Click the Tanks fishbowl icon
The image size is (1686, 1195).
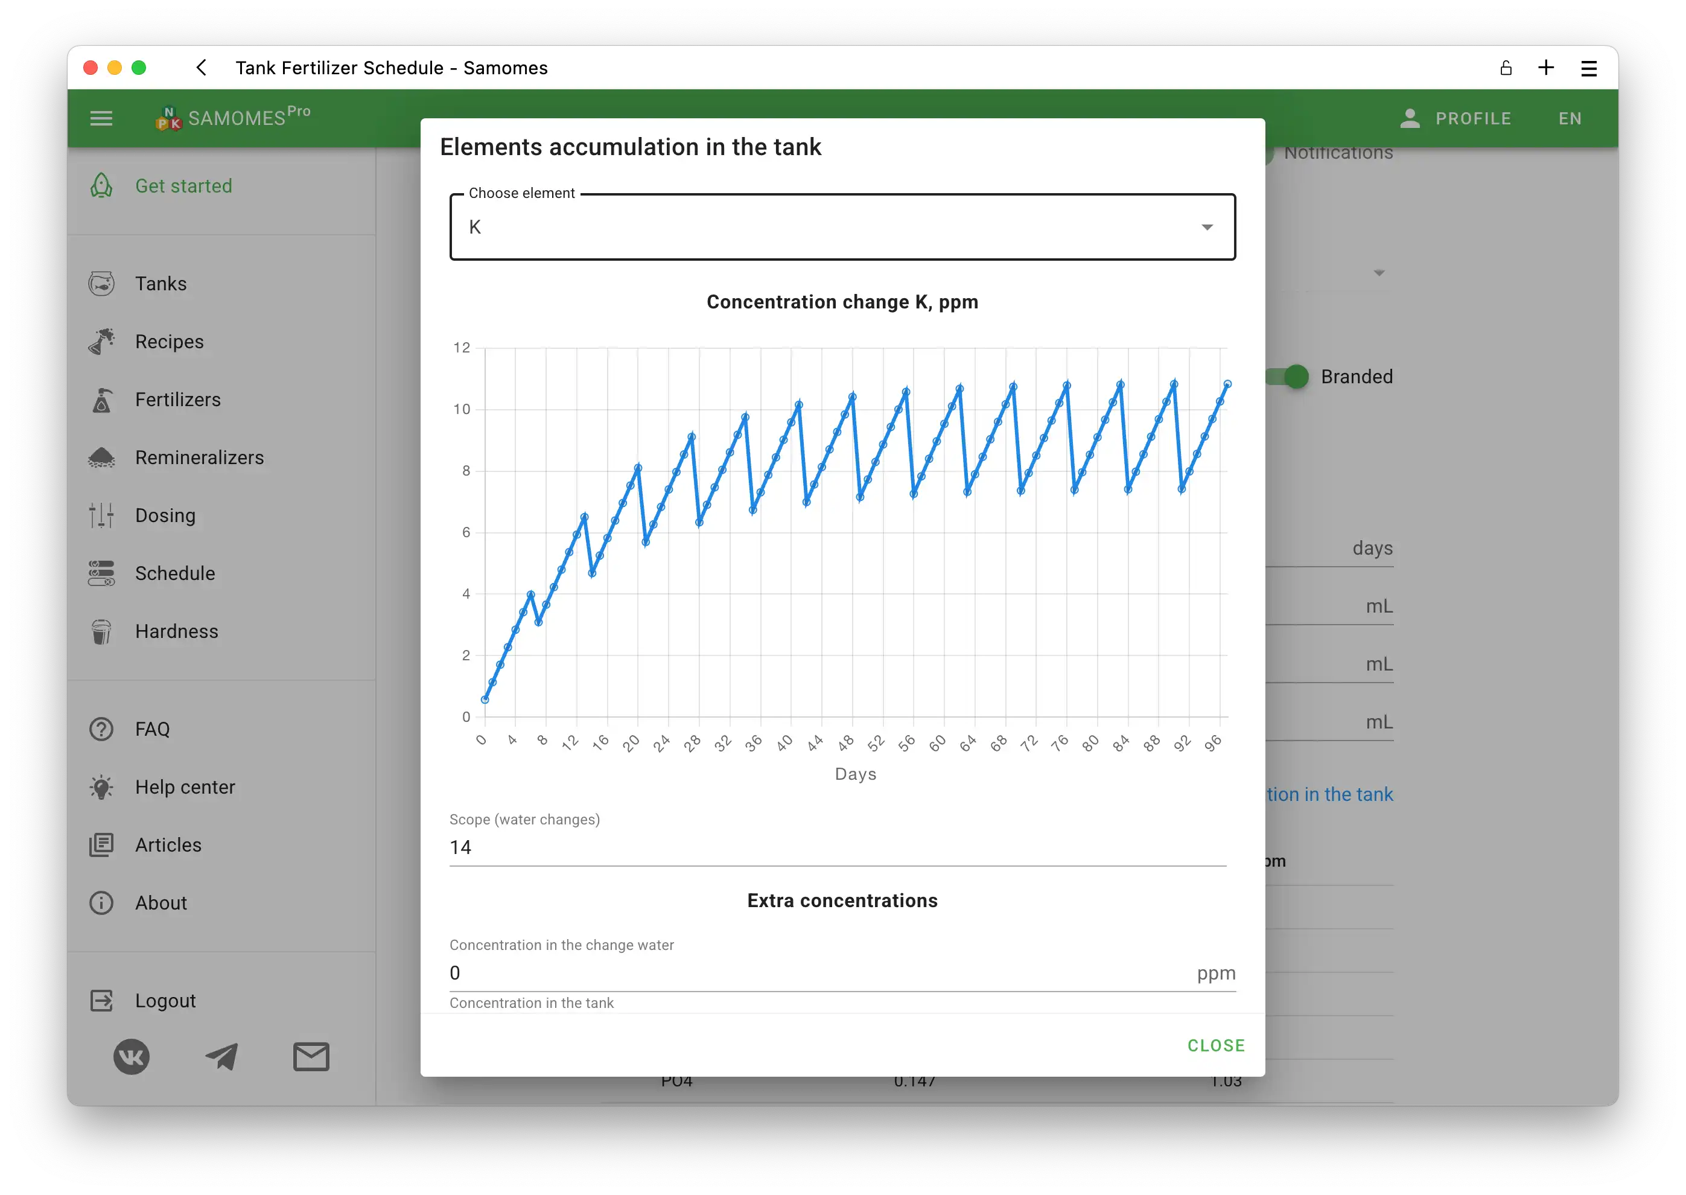[x=101, y=283]
